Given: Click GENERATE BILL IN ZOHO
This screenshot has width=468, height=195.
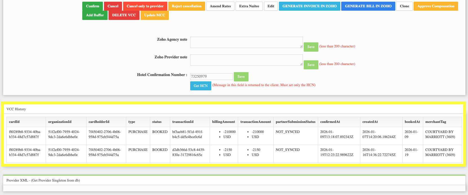Looking at the screenshot, I should click(368, 6).
